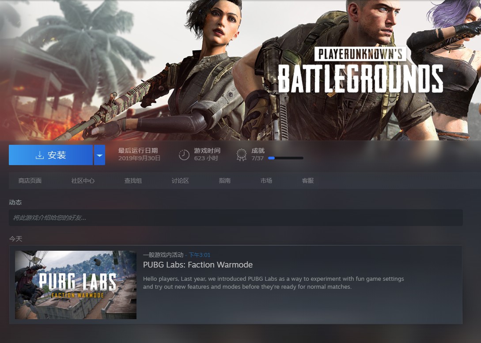Click the 游戏时间 623 小时 text

(x=207, y=155)
